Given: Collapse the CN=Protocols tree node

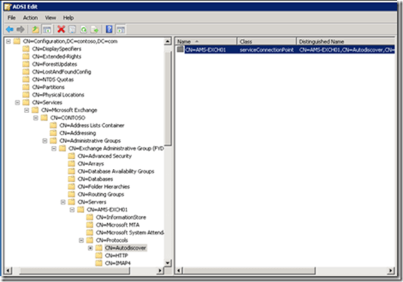Looking at the screenshot, I should (81, 241).
